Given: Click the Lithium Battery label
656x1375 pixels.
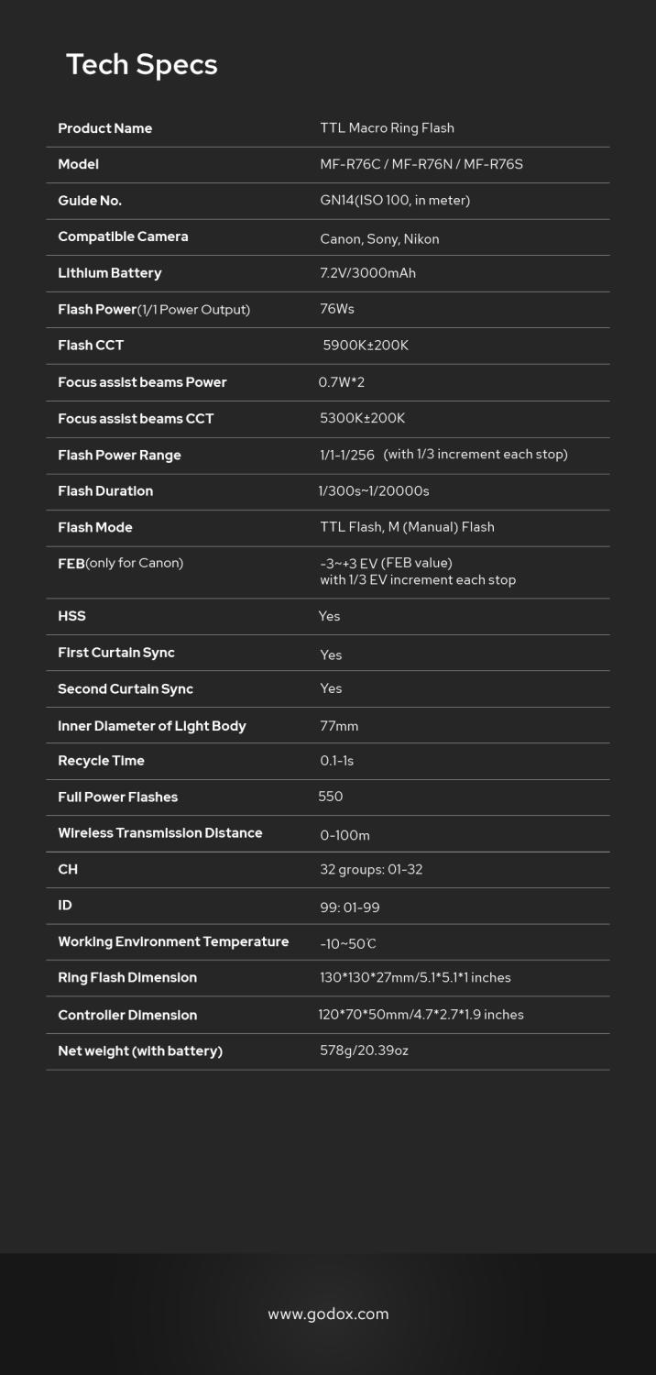Looking at the screenshot, I should pyautogui.click(x=110, y=273).
